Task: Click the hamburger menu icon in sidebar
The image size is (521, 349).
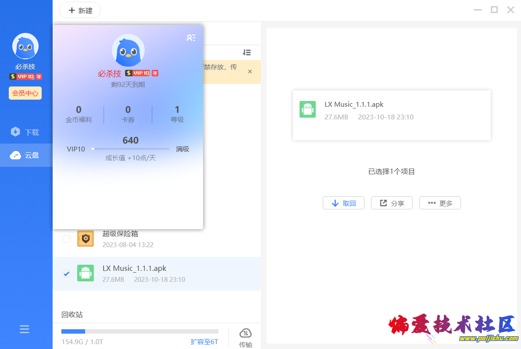Action: [25, 329]
